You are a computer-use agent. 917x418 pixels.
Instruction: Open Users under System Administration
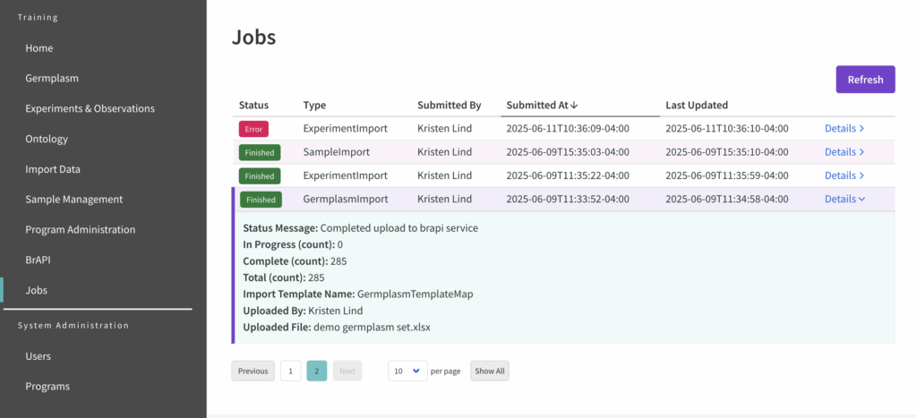(39, 355)
